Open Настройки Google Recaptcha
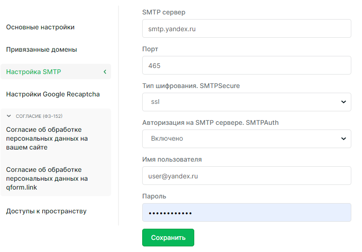362x252 pixels. [x=53, y=94]
